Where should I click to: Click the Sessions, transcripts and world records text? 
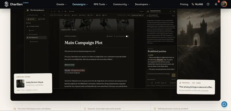pyautogui.click(x=104, y=109)
